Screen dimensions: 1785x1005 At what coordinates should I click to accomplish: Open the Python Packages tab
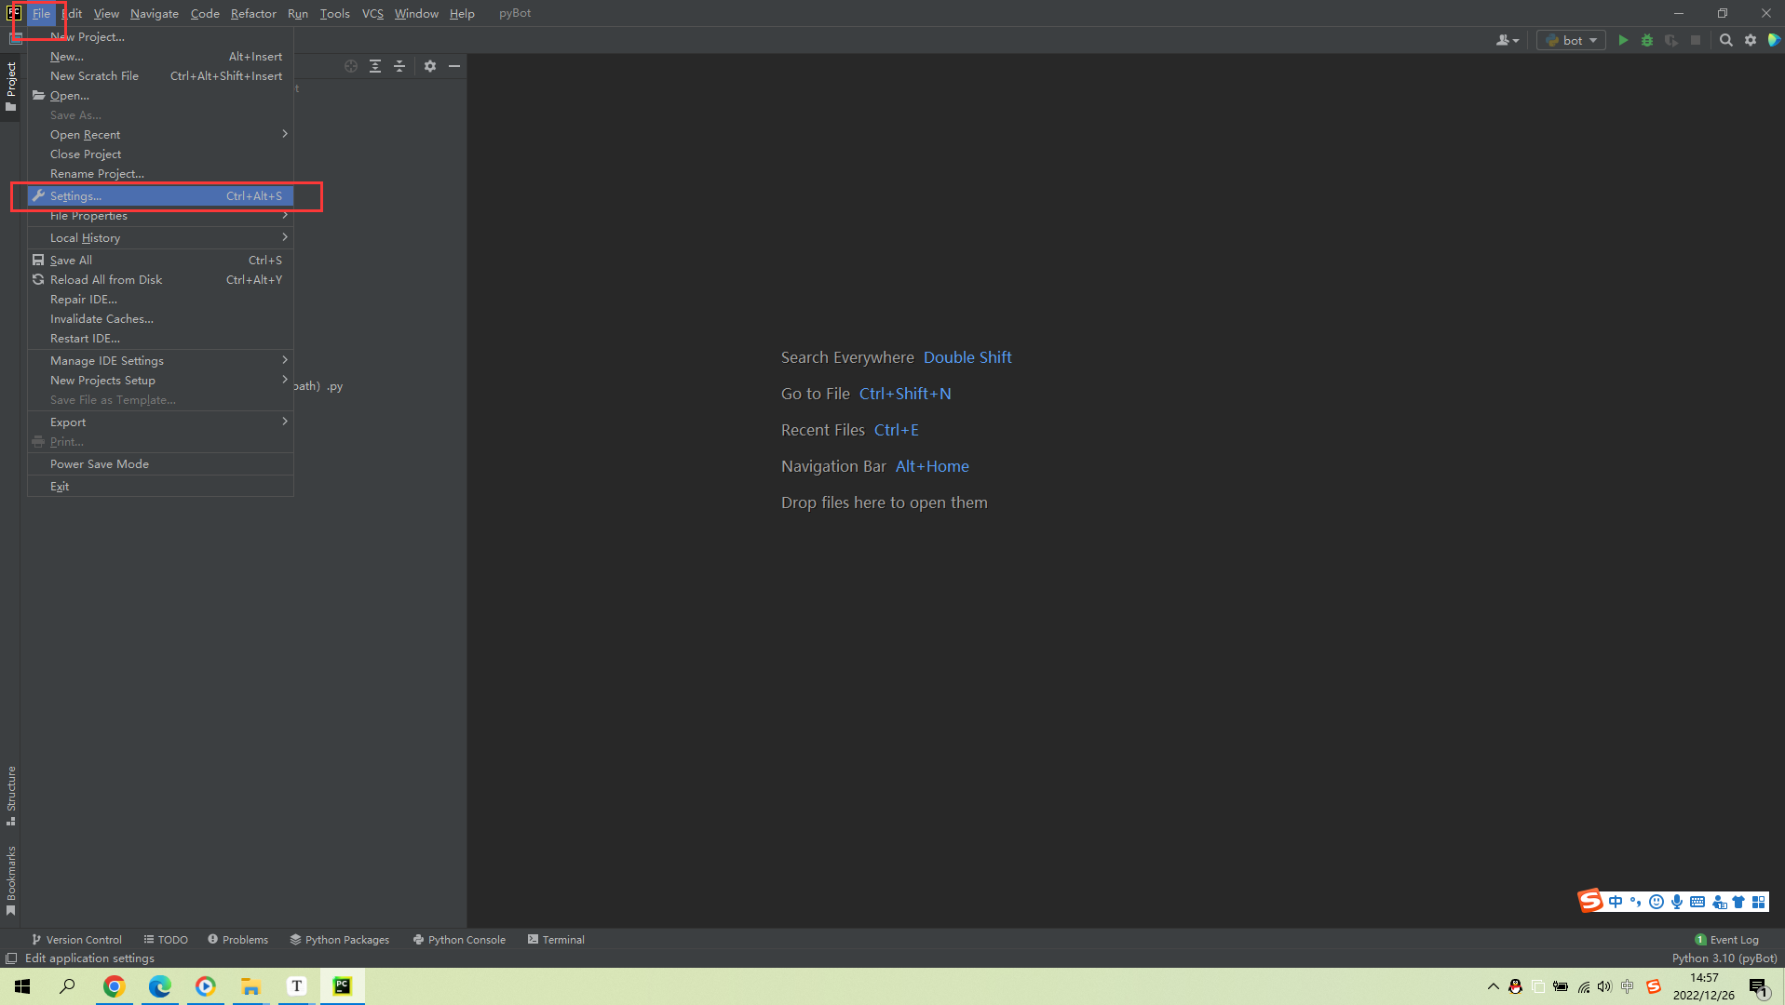tap(340, 940)
